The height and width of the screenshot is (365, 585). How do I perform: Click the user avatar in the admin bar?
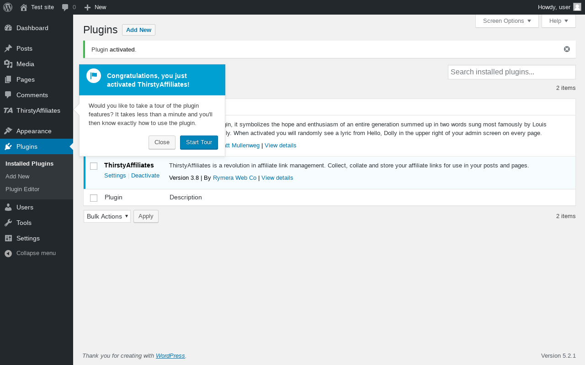point(577,7)
